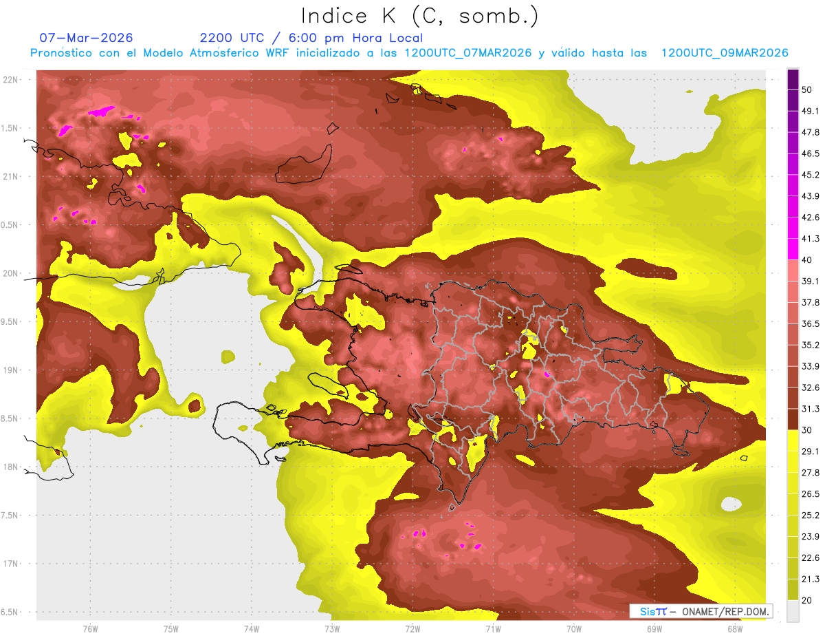Click the colorbar value '30'
The height and width of the screenshot is (638, 825).
pos(806,430)
